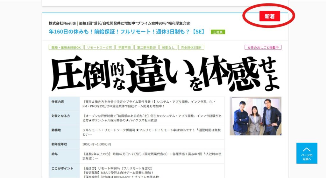
Task: Click the 対象となる方 row label
Action: pyautogui.click(x=60, y=116)
